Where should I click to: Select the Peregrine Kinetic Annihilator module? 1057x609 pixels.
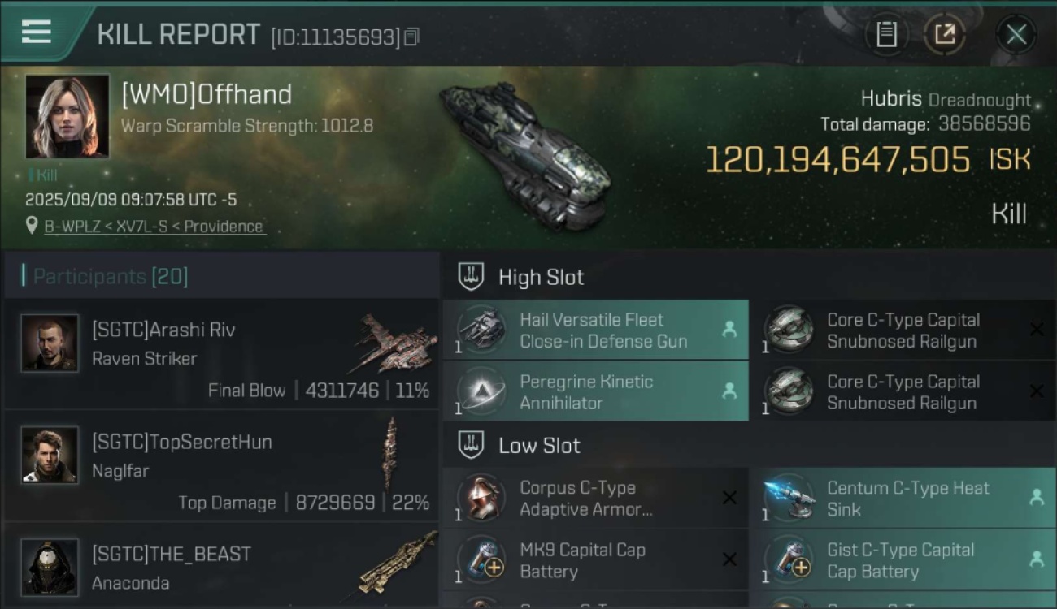[x=595, y=392]
